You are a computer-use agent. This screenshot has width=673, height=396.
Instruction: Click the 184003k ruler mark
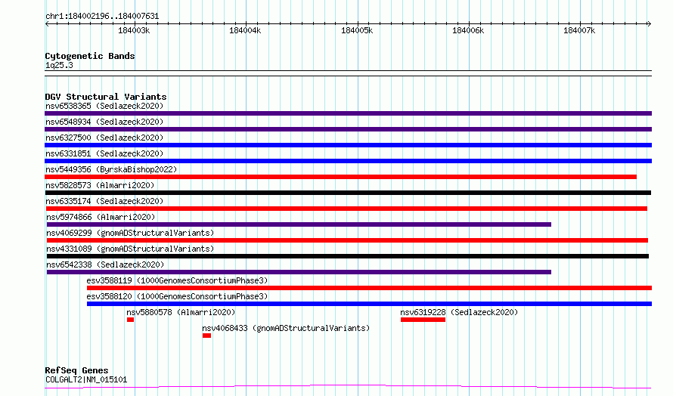pyautogui.click(x=134, y=30)
